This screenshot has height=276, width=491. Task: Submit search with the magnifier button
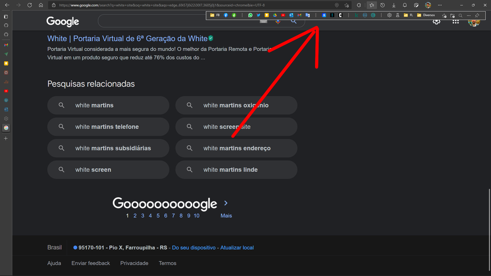pyautogui.click(x=293, y=21)
